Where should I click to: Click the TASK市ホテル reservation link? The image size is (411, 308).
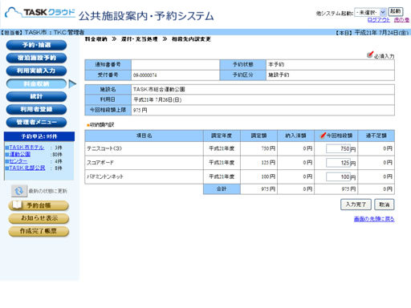click(26, 148)
